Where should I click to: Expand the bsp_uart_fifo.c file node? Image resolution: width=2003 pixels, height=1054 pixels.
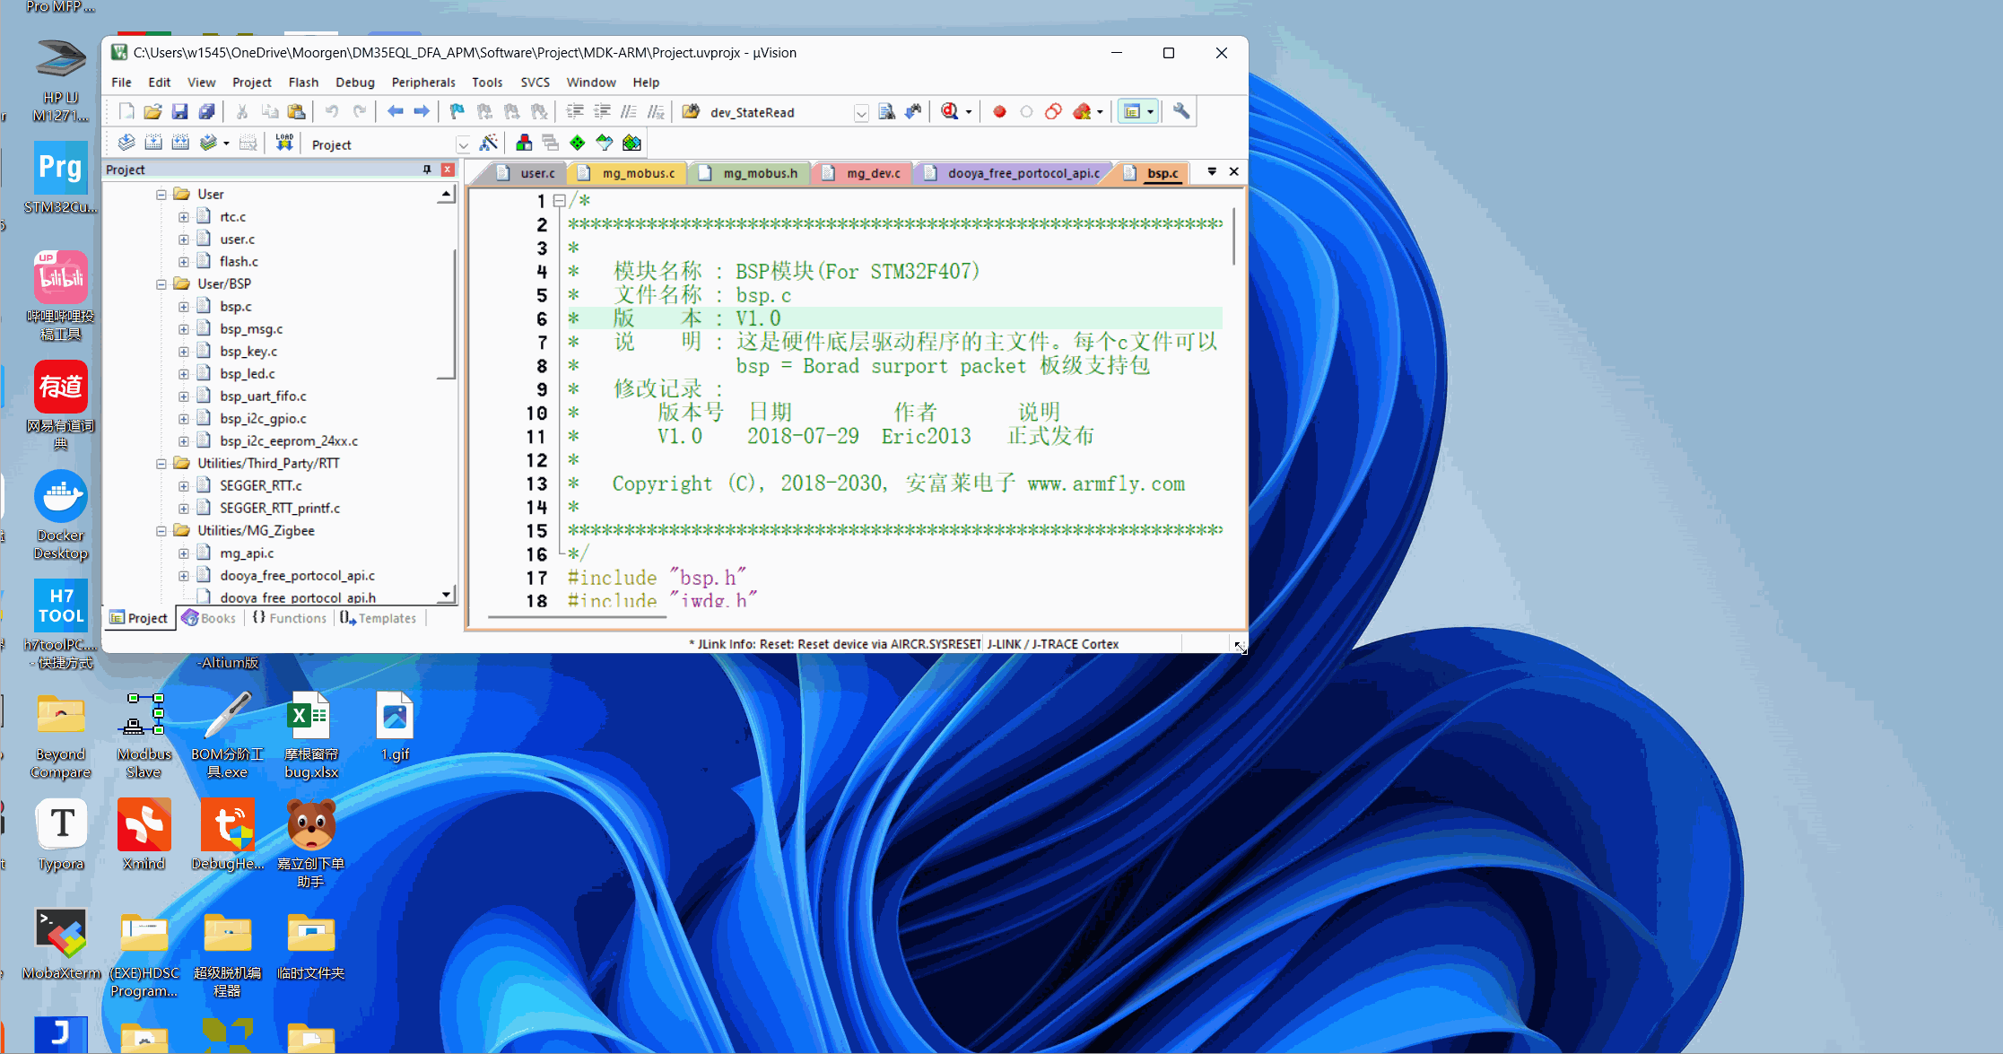[183, 396]
